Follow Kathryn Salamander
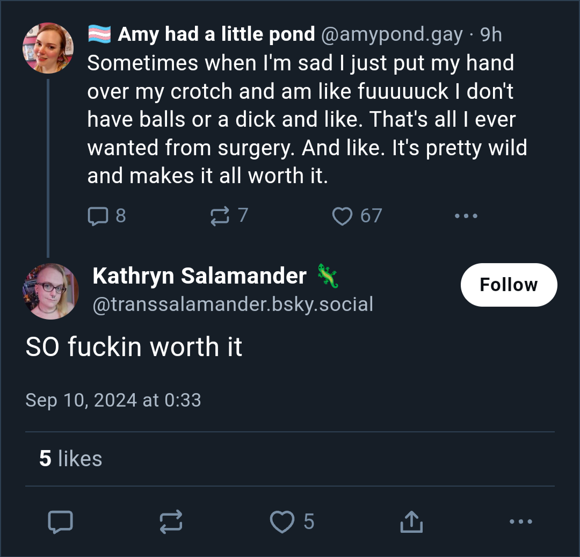This screenshot has height=557, width=580. 509,285
